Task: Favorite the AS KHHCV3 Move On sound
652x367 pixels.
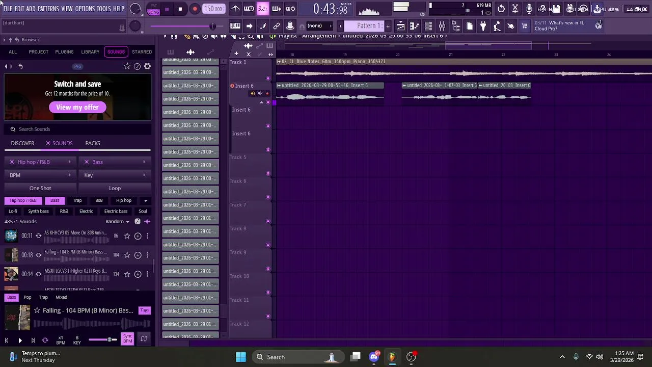Action: [127, 236]
